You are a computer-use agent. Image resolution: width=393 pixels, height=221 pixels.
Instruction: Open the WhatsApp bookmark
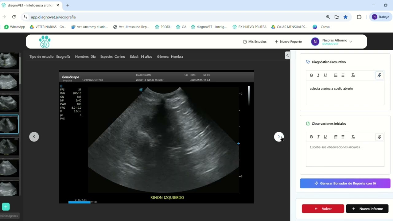pyautogui.click(x=14, y=27)
